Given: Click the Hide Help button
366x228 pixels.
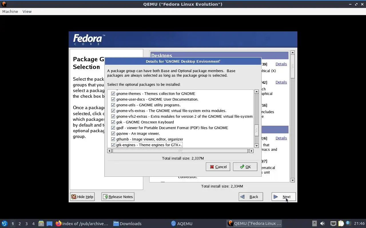Looking at the screenshot, I should [x=82, y=197].
